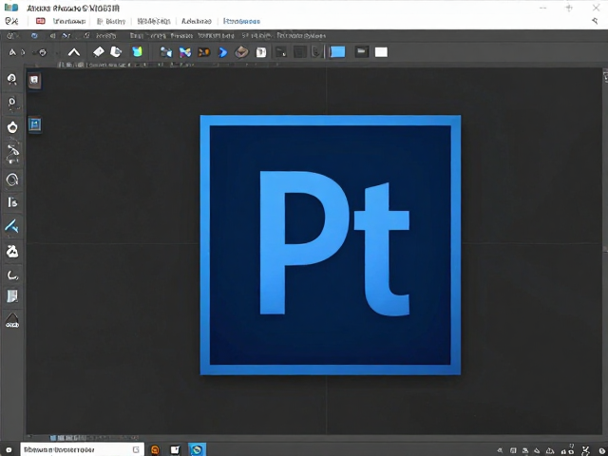Choose the circular lasso tool in left toolbox
The width and height of the screenshot is (608, 456).
click(12, 180)
